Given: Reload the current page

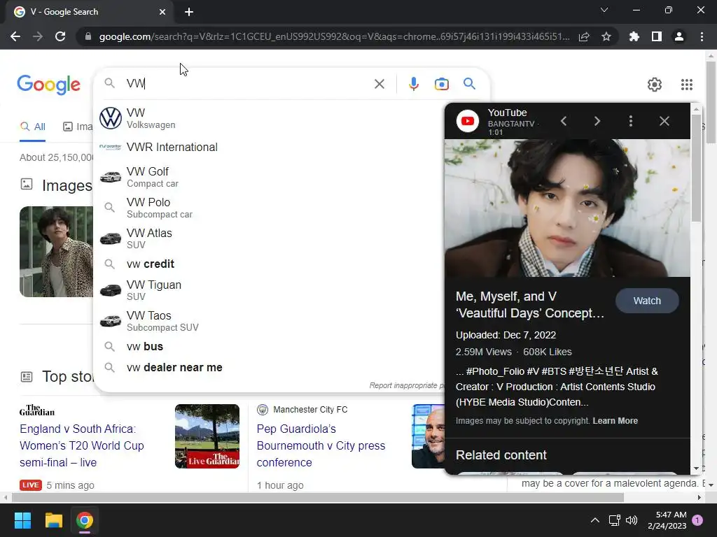Looking at the screenshot, I should 60,36.
